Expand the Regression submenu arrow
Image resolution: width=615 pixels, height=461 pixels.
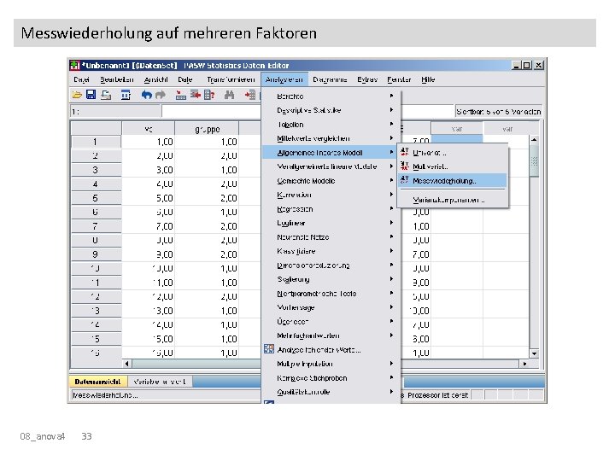(x=391, y=208)
